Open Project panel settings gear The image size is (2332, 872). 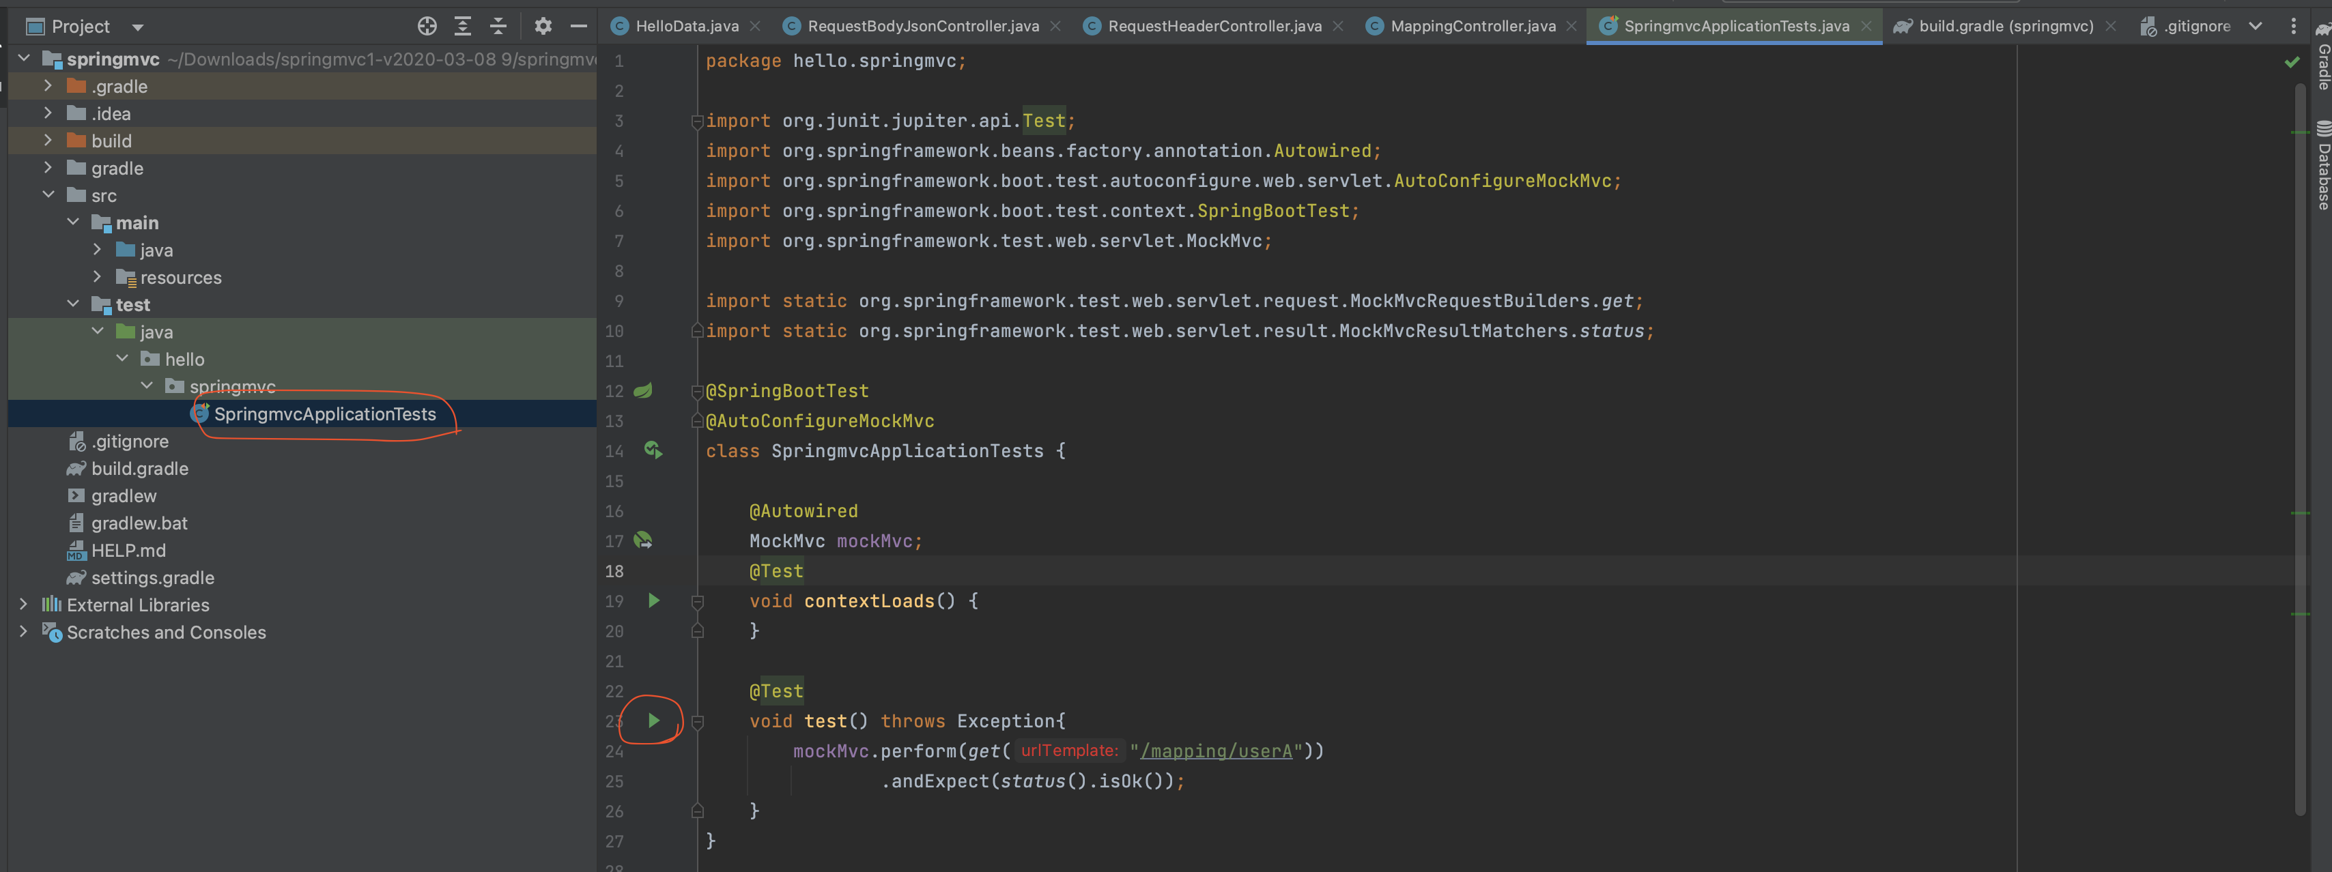pos(542,26)
